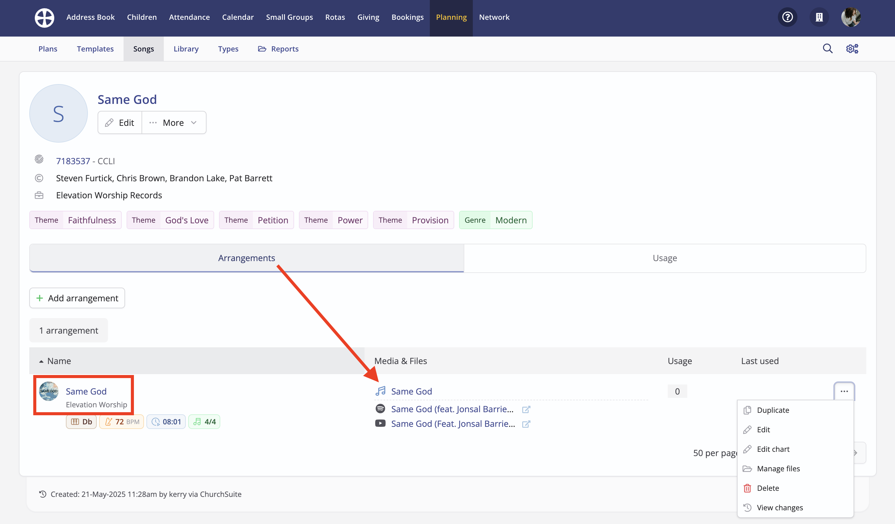Expand the More dropdown
The image size is (895, 524).
174,122
